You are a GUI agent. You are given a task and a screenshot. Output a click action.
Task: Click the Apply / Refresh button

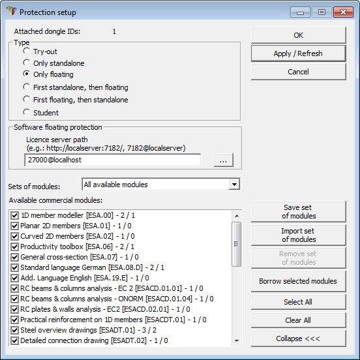tap(299, 53)
